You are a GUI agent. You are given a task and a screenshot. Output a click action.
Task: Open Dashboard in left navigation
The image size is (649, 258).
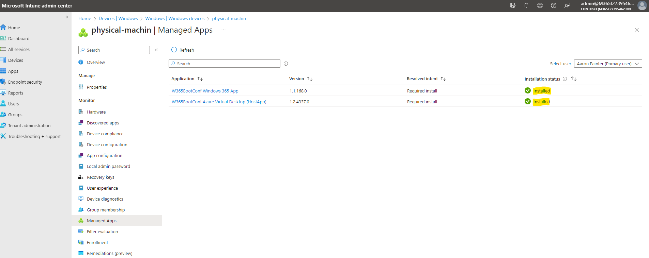pyautogui.click(x=19, y=38)
